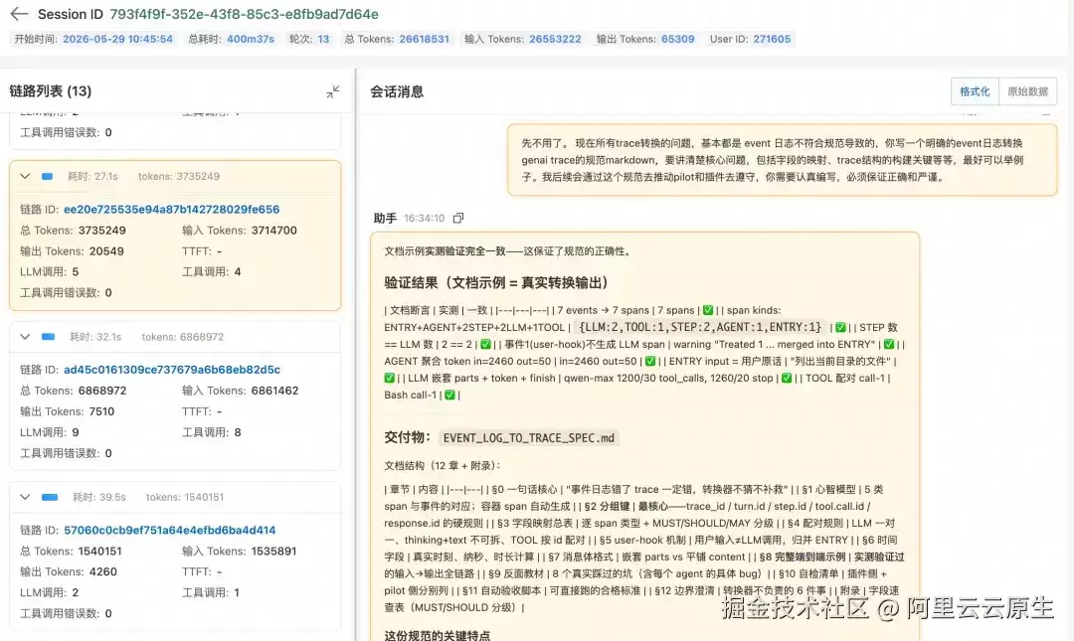Click the start time 2026-05-29 10:45:54
The width and height of the screenshot is (1074, 641).
click(x=117, y=39)
